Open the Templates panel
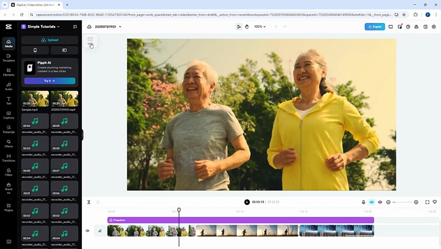441x249 pixels. (9, 58)
